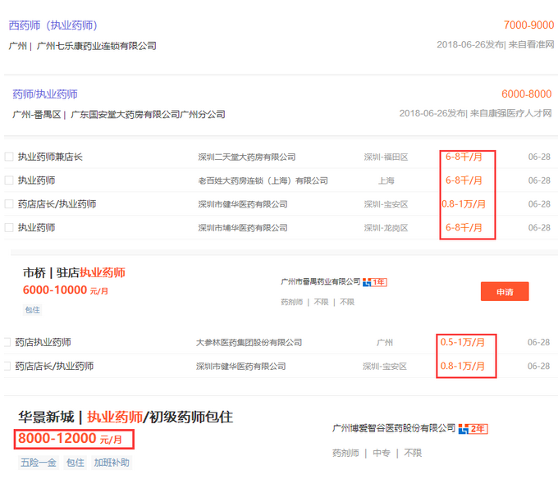
Task: Tick checkbox for 老百姓大药房 执业药师 row
Action: tap(9, 180)
